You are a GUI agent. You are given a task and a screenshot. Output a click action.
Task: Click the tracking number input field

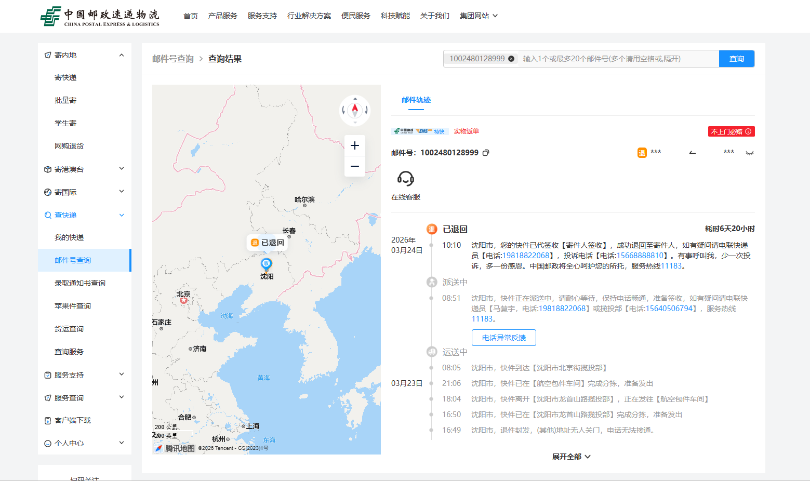click(618, 59)
